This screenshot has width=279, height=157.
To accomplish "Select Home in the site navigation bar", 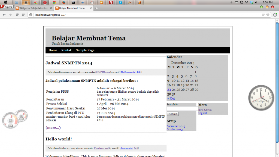I will [x=53, y=50].
